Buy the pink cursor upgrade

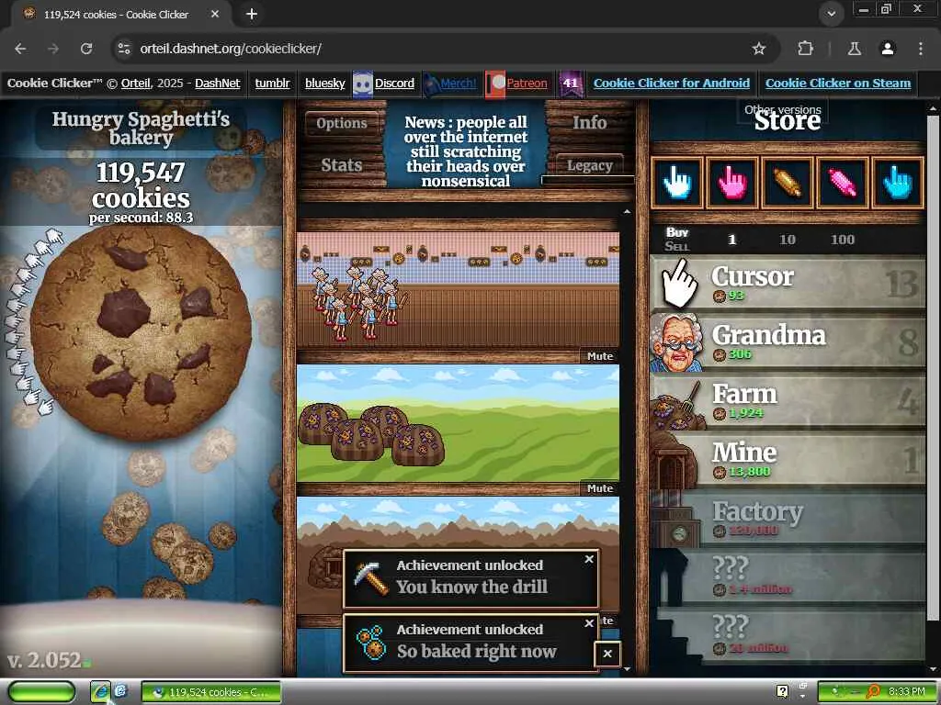[732, 183]
